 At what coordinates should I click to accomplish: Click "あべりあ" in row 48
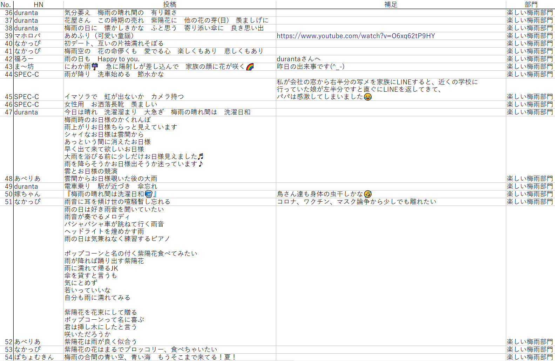(x=27, y=179)
